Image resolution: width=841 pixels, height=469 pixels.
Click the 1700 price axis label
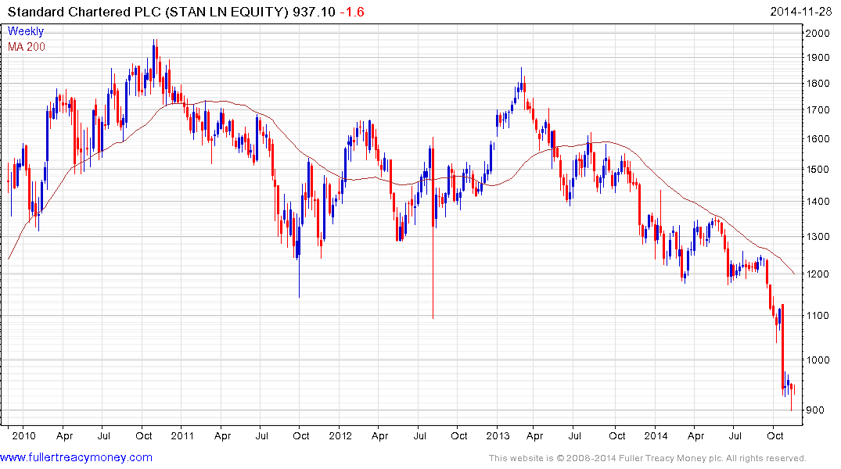(x=818, y=110)
